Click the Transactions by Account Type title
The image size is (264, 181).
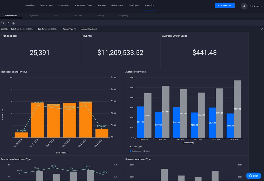click(16, 159)
